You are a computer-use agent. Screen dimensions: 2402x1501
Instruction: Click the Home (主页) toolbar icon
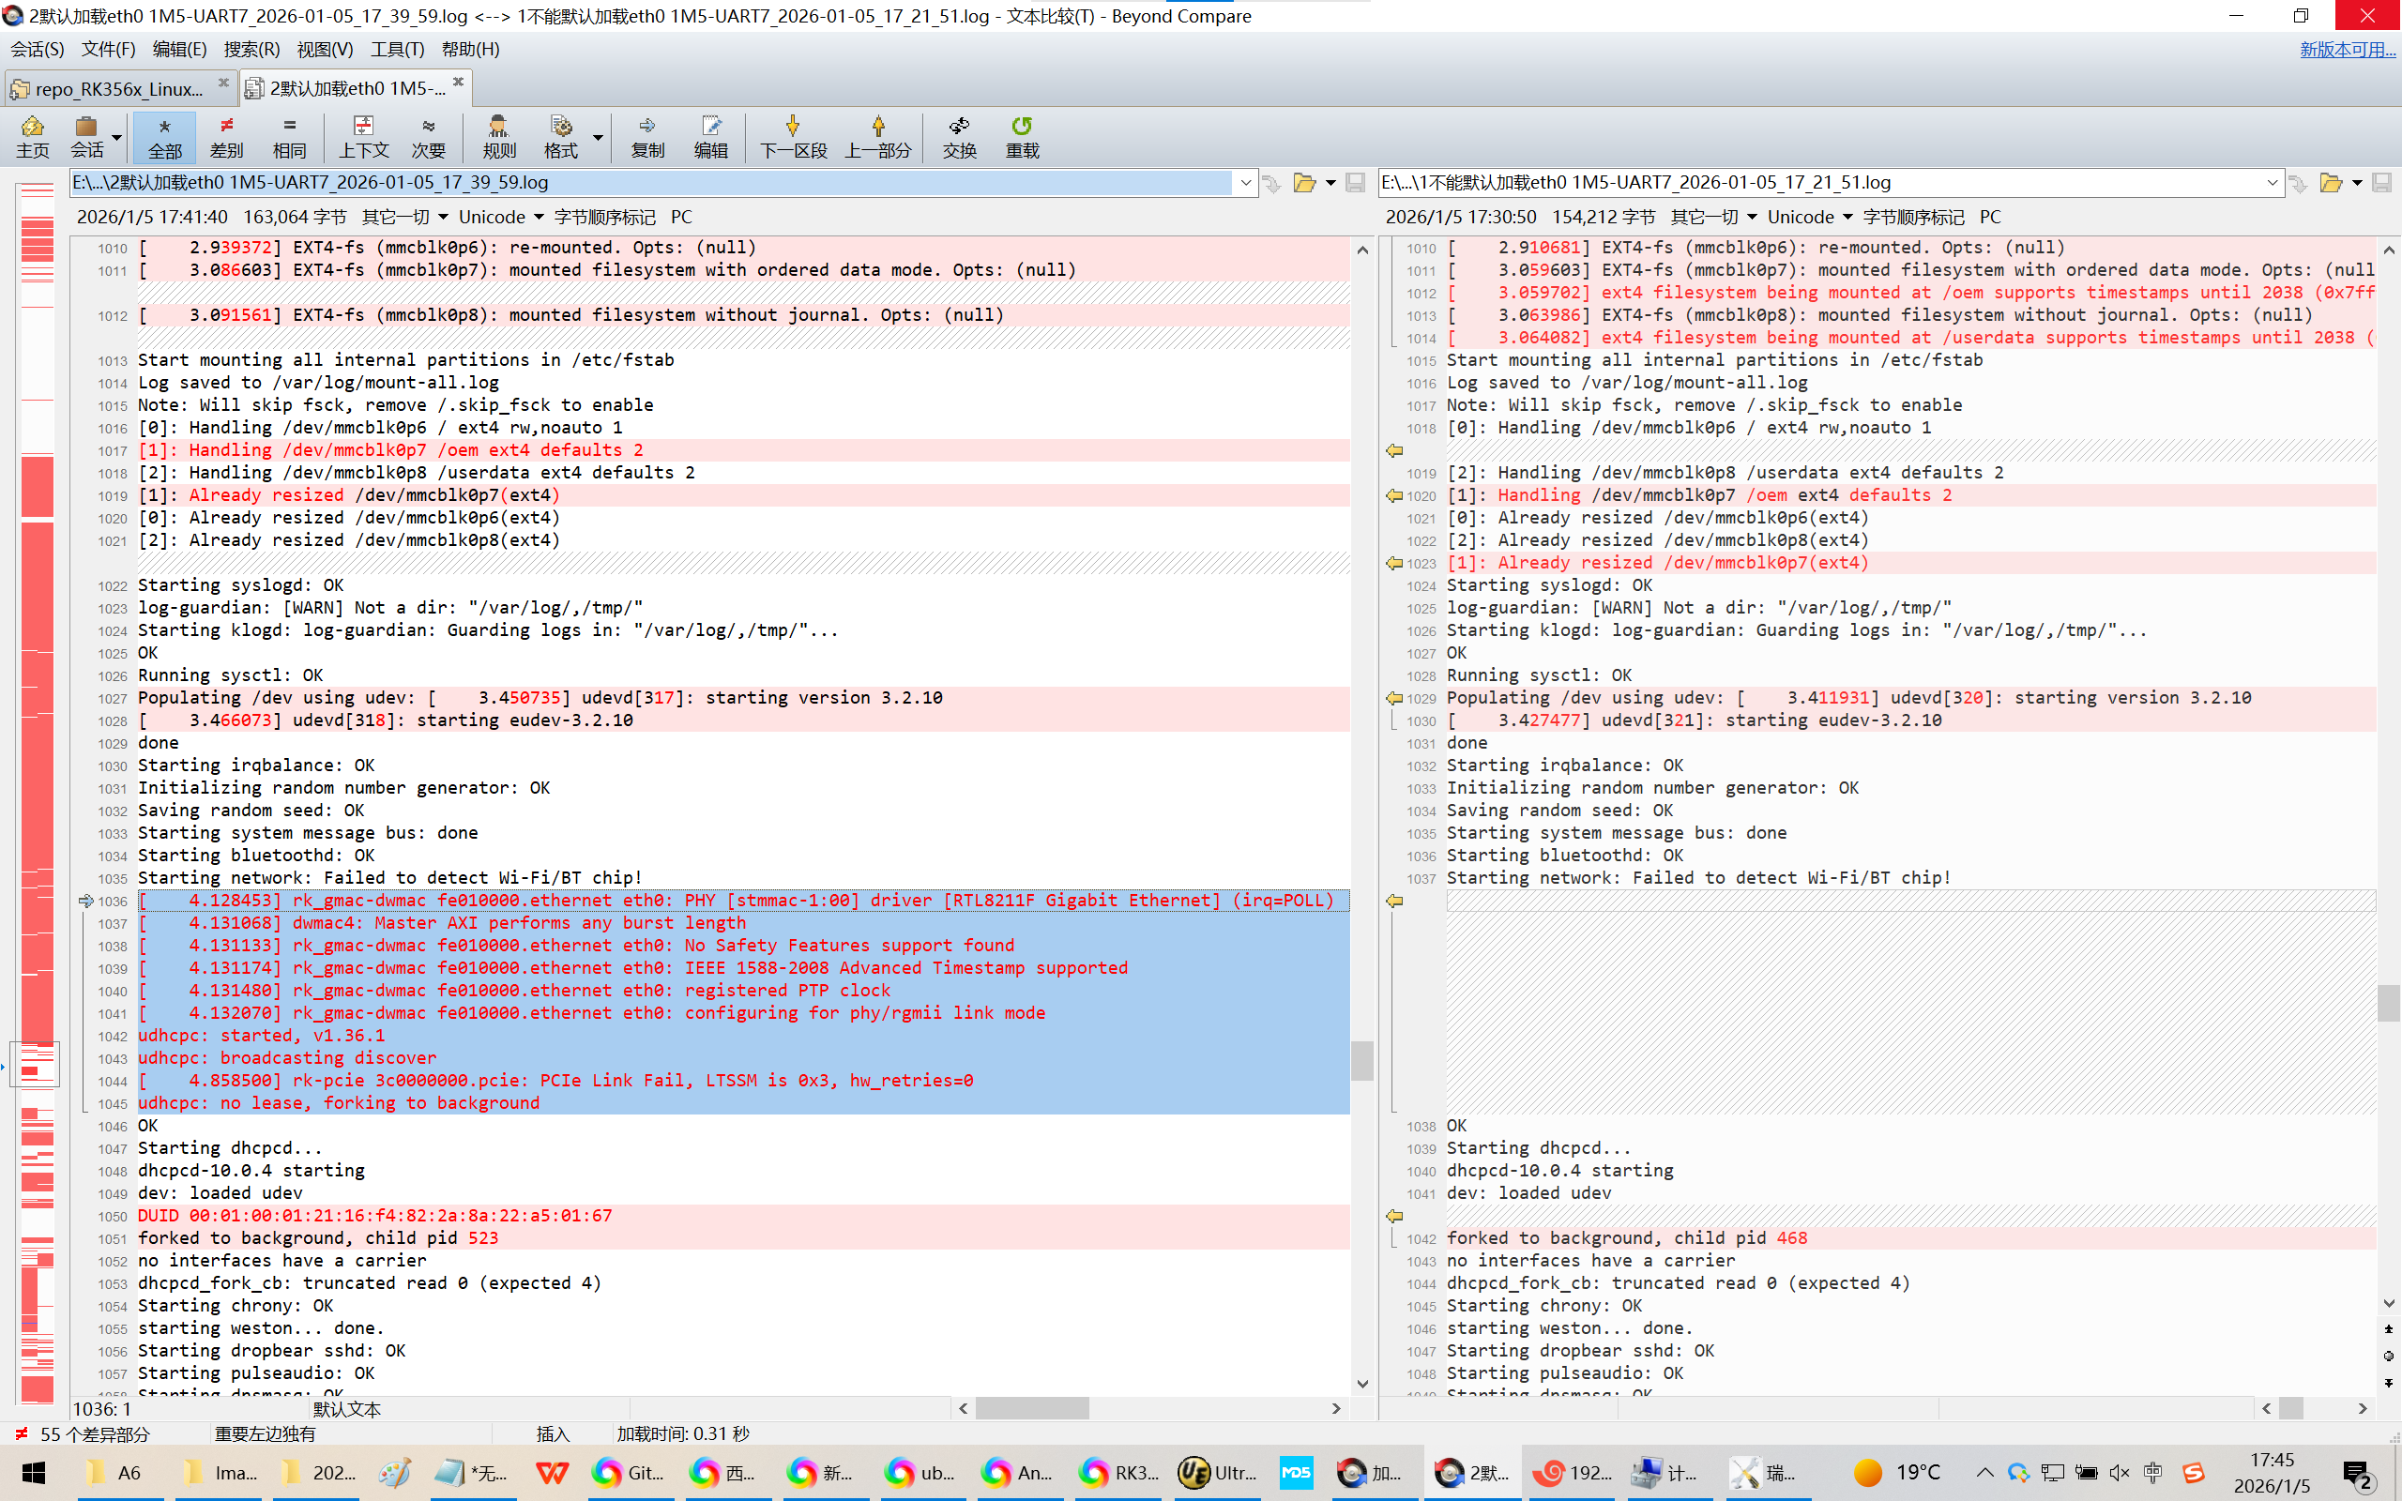(x=32, y=137)
